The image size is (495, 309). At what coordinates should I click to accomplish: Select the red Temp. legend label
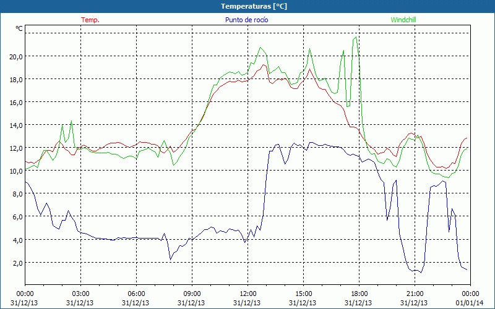click(90, 20)
